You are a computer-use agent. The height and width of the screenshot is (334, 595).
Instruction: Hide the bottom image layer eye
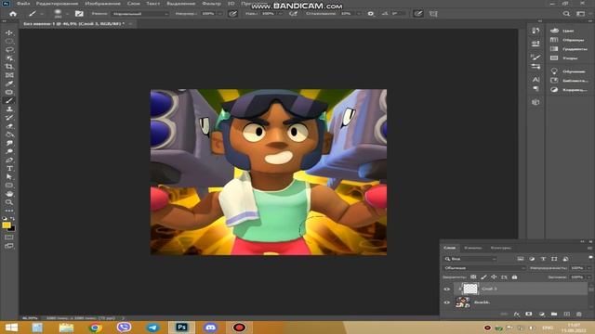point(446,302)
